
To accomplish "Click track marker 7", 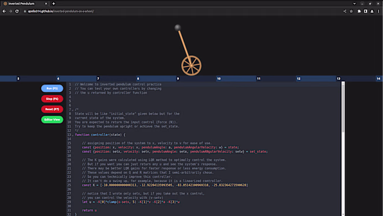I will tap(98, 78).
